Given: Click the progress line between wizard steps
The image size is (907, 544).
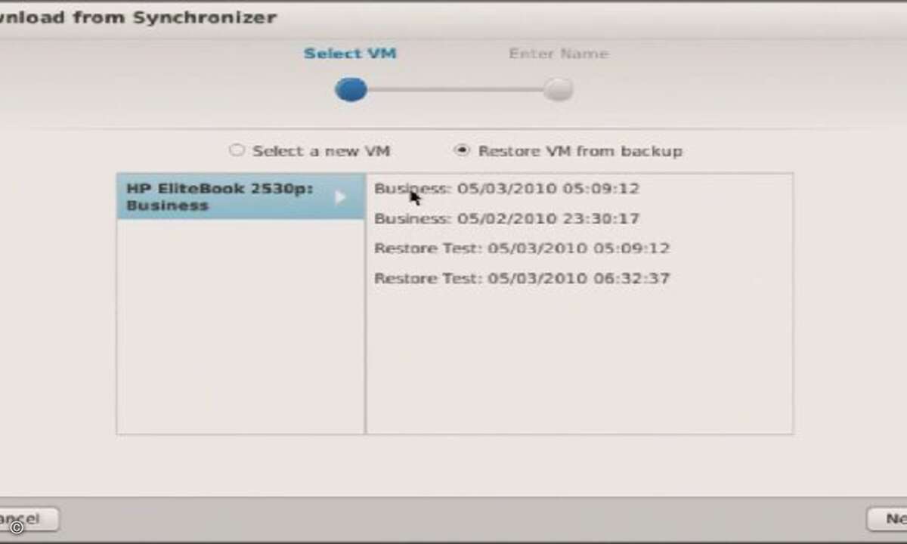Looking at the screenshot, I should point(456,90).
